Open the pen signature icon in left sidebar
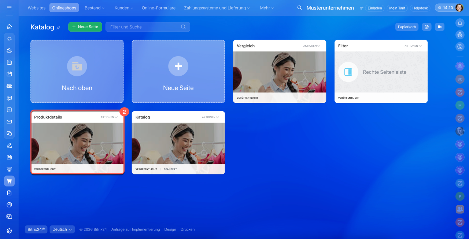Screen dimensions: 469x239 [9, 145]
